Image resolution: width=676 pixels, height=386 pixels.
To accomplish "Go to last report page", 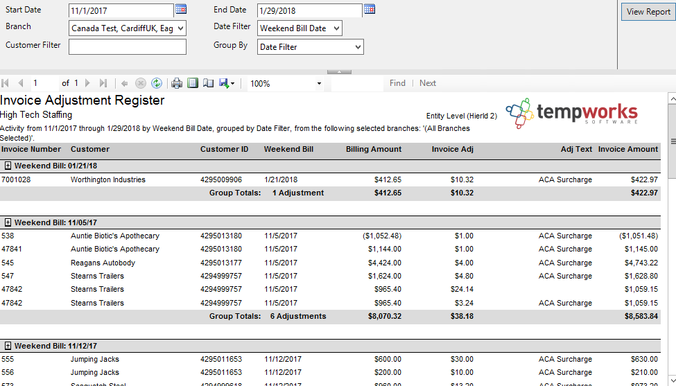I will [103, 83].
